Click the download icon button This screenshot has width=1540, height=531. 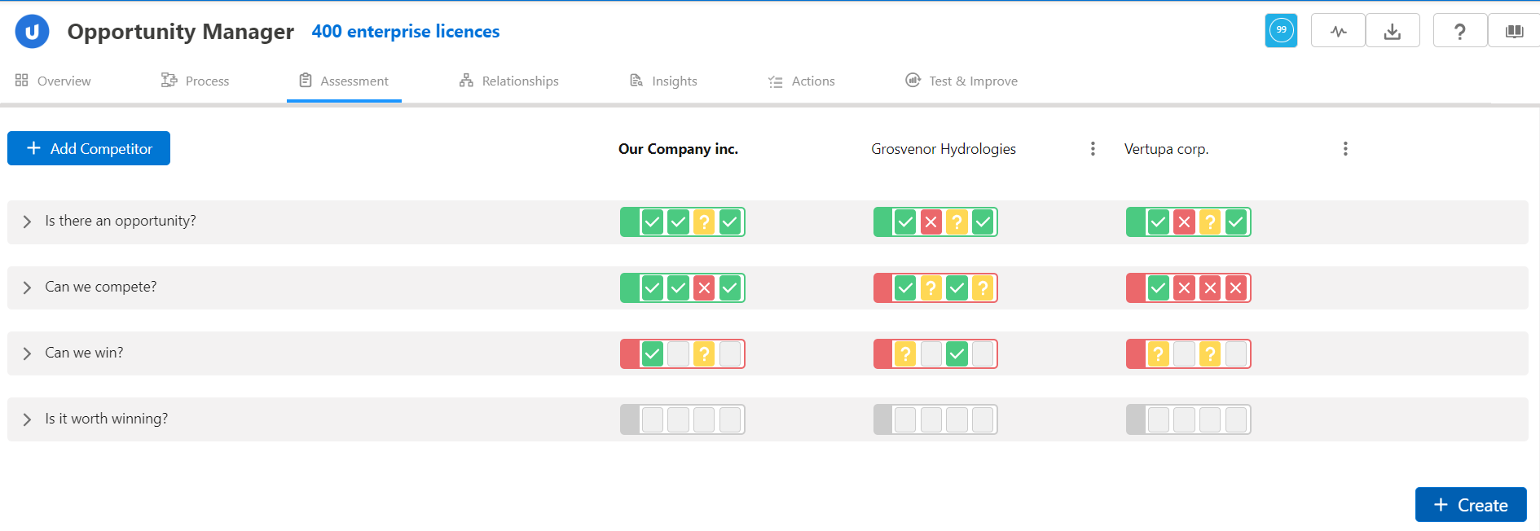tap(1393, 31)
